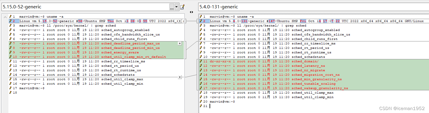Click left line text 'uname -a'
429x113 pixels.
[x=55, y=17]
